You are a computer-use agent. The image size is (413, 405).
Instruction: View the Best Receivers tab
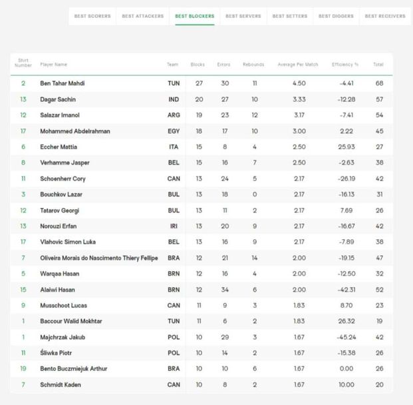(x=385, y=16)
